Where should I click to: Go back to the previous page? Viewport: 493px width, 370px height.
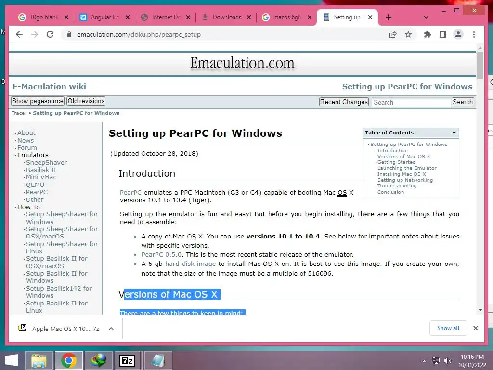pos(19,34)
